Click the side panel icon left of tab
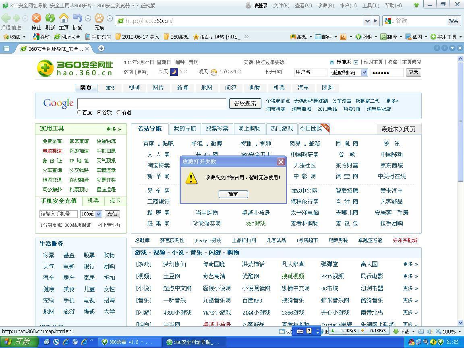The height and width of the screenshot is (348, 464). [x=6, y=48]
